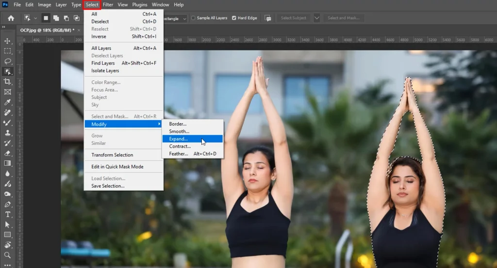Choose Border... from Modify submenu
497x268 pixels.
click(192, 124)
